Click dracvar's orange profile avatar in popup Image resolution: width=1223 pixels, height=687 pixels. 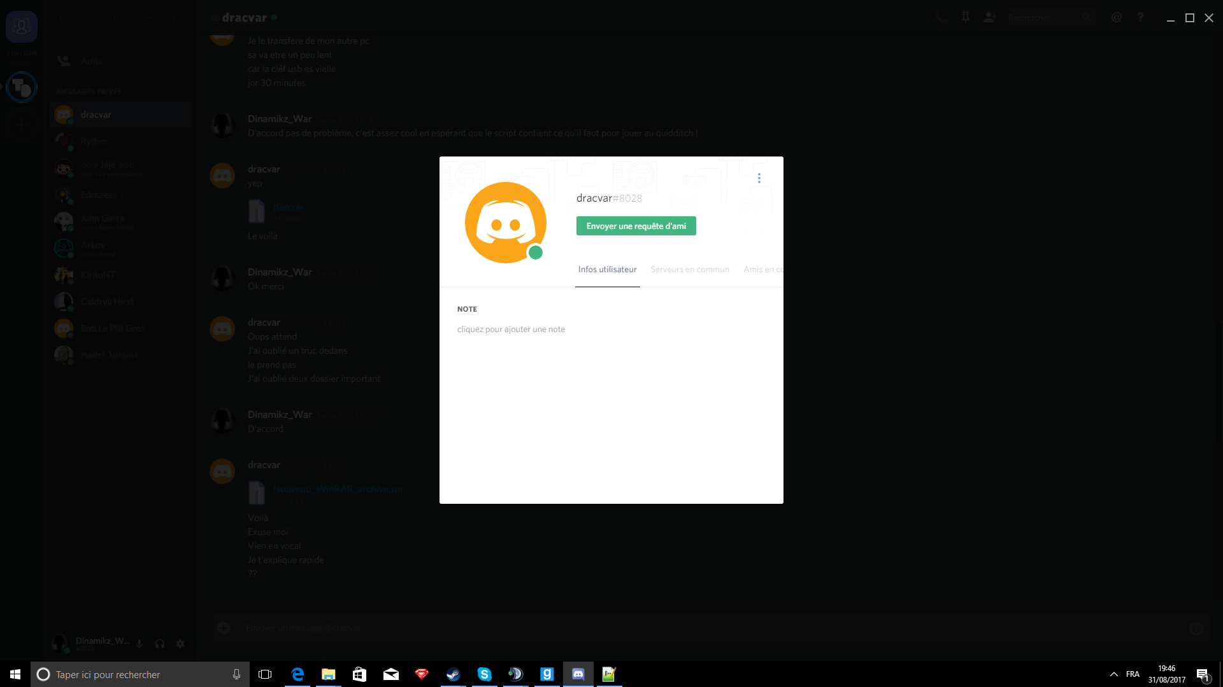pyautogui.click(x=506, y=223)
